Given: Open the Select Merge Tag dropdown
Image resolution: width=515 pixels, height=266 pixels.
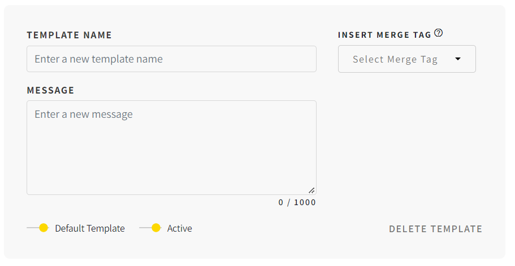Looking at the screenshot, I should [x=407, y=59].
